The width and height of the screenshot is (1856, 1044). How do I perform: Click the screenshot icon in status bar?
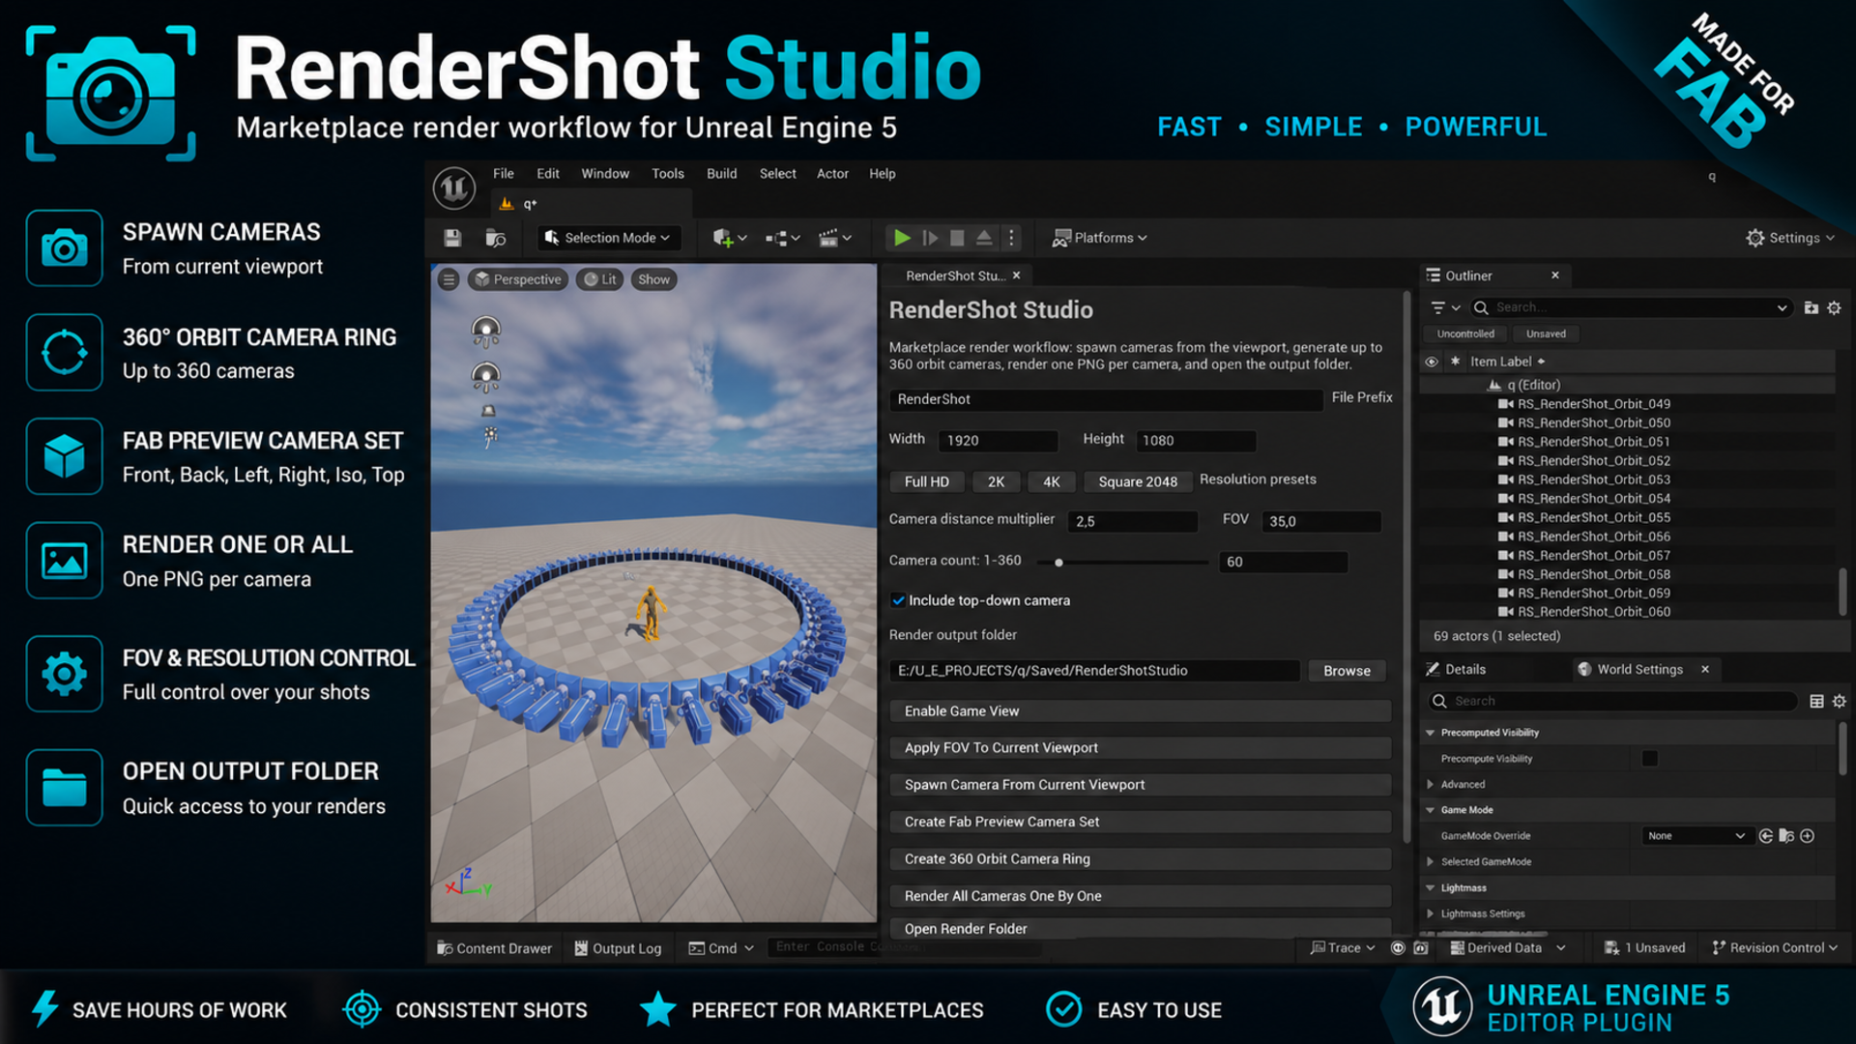click(1420, 948)
